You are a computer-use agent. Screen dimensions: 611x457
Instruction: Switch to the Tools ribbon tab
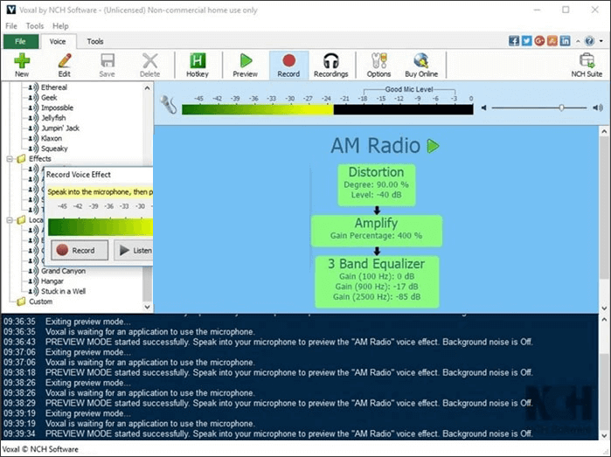point(95,41)
